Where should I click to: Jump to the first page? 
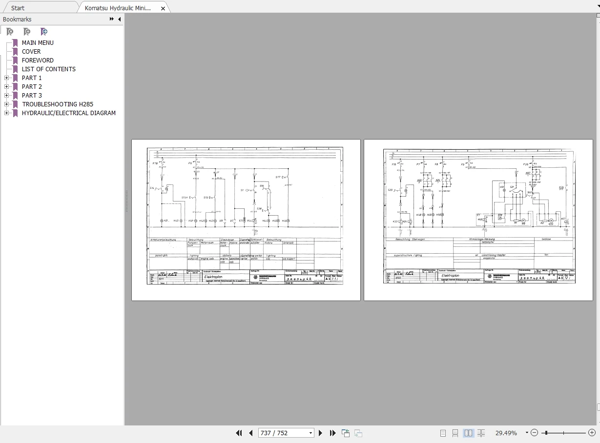[x=239, y=433]
